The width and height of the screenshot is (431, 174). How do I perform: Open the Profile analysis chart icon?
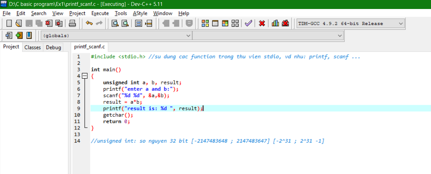click(x=275, y=24)
